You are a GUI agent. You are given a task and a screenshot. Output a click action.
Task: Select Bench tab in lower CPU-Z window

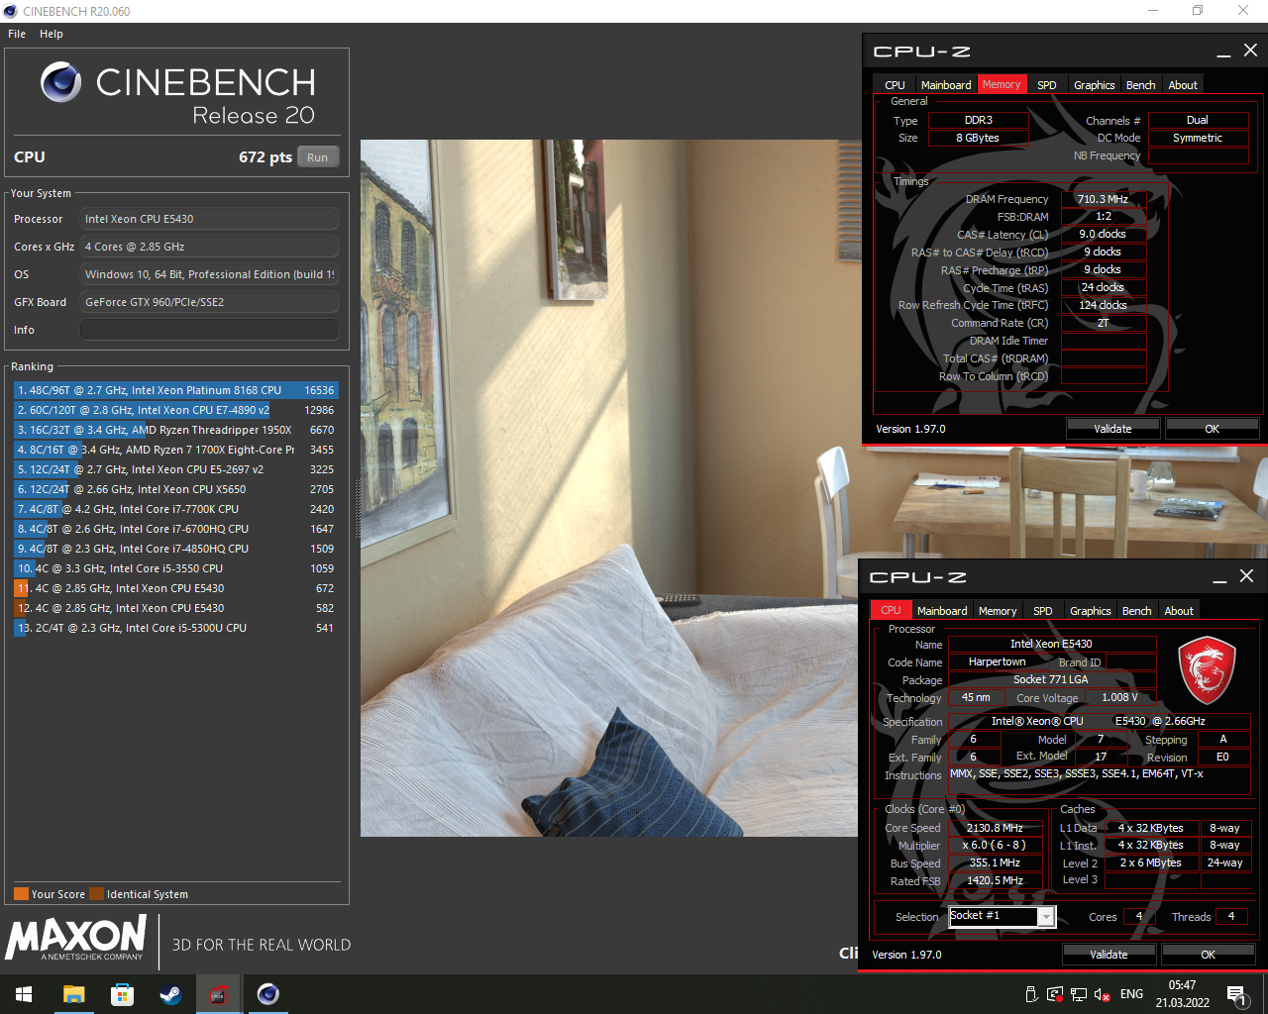point(1137,611)
